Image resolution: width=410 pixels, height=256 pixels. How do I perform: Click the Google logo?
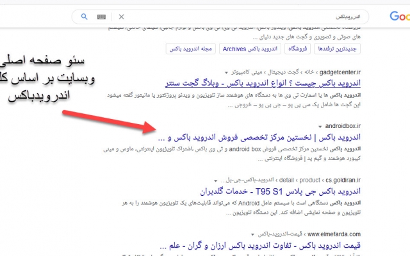400,16
